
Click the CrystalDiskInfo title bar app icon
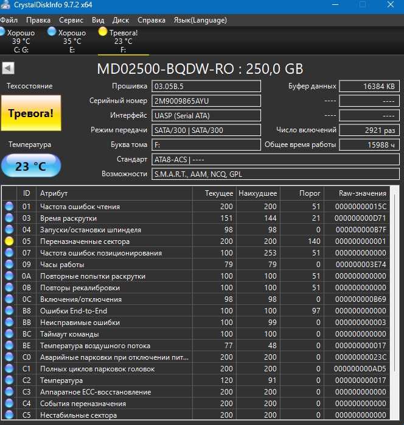[x=5, y=5]
